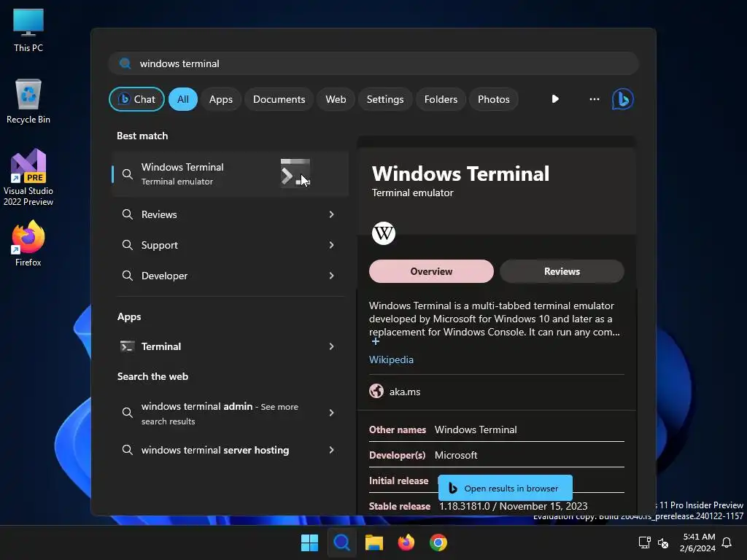The width and height of the screenshot is (747, 560).
Task: Select the Photos filter tab
Action: (494, 99)
